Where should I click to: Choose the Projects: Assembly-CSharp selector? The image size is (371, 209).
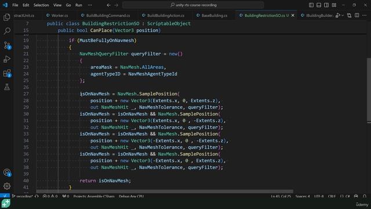(94, 196)
